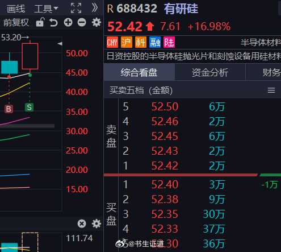Select buy level 2 price 52.38
281x252 pixels.
tap(165, 199)
